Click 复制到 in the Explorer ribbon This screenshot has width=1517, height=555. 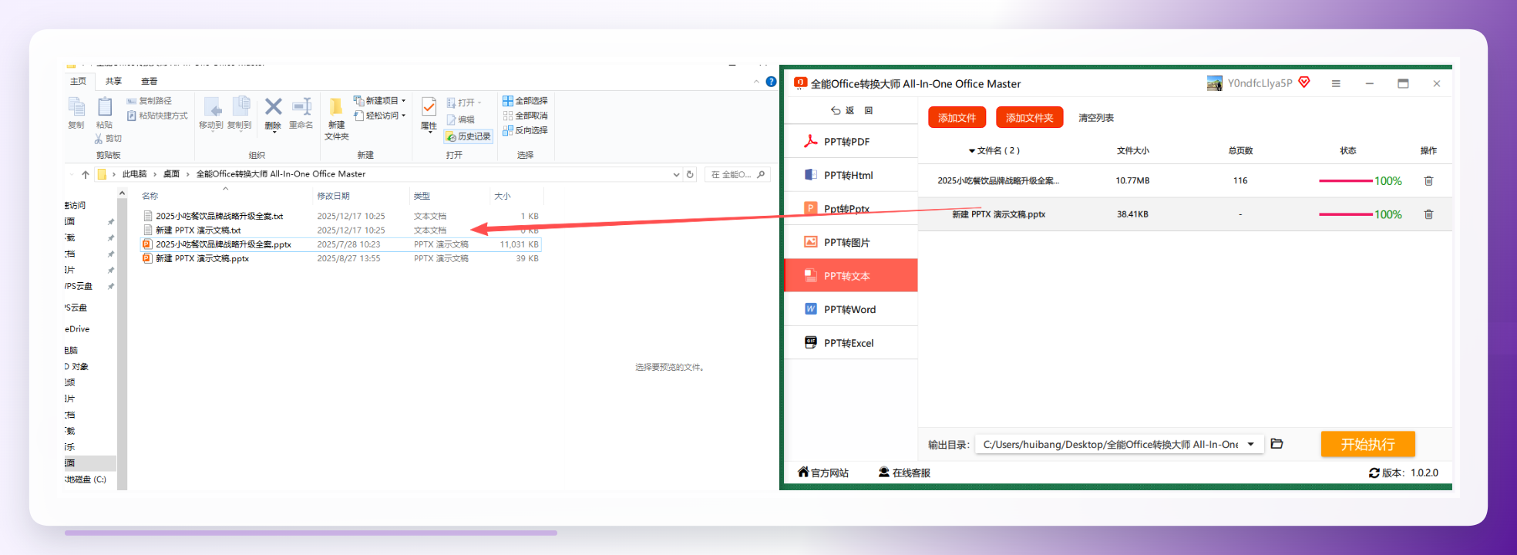pyautogui.click(x=240, y=113)
